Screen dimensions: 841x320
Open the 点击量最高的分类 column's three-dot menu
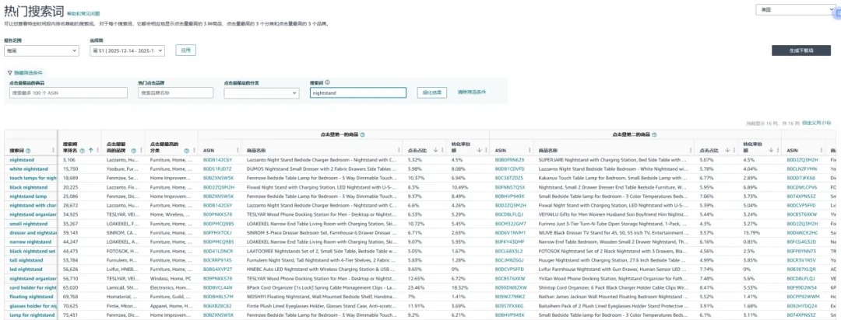pos(194,151)
